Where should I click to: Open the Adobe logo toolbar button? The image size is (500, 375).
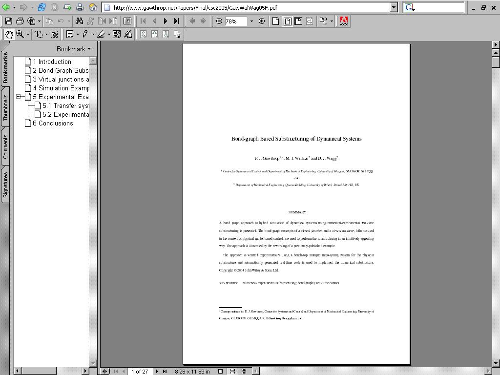[x=344, y=21]
